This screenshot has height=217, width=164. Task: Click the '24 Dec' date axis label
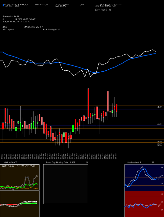[x=116, y=157]
